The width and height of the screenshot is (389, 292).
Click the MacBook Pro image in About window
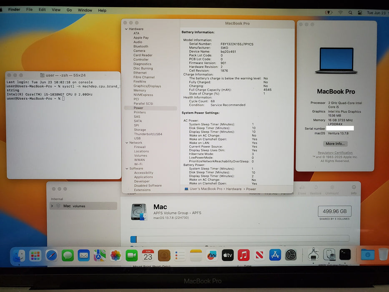[336, 60]
